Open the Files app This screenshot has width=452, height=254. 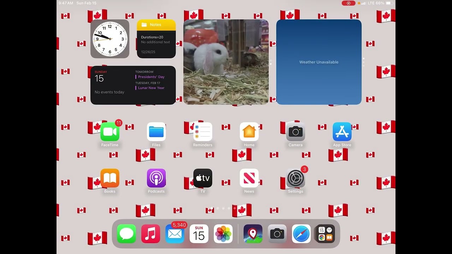[x=156, y=132]
